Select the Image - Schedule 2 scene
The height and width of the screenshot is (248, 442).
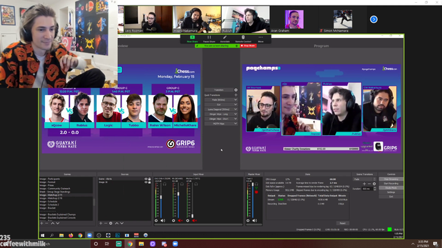click(66, 205)
